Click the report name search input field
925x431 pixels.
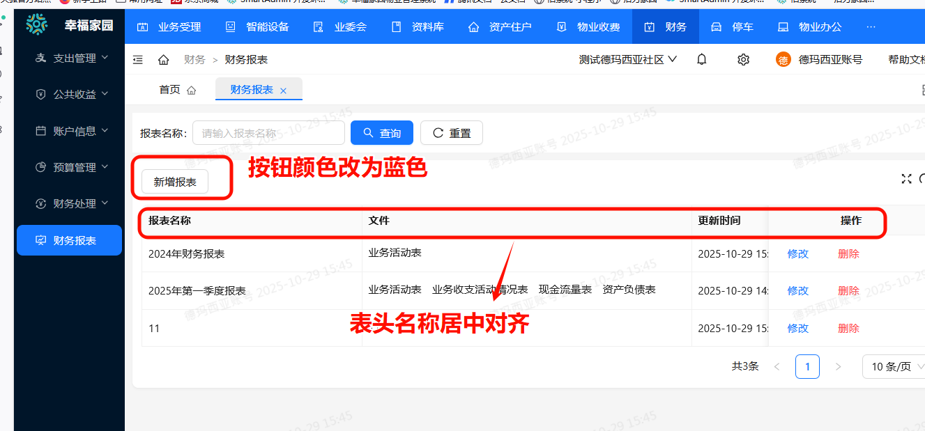point(268,132)
